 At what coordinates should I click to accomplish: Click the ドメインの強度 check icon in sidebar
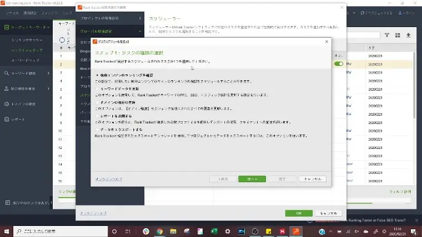pyautogui.click(x=6, y=104)
